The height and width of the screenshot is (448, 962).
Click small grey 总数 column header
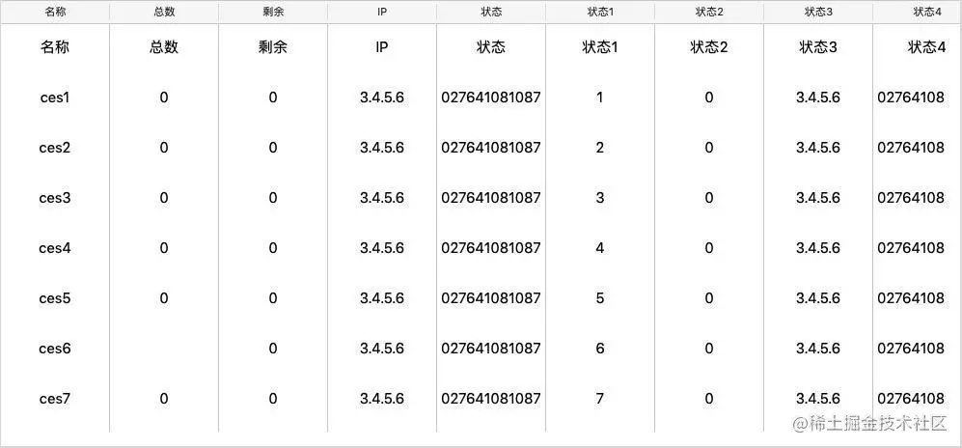(164, 13)
